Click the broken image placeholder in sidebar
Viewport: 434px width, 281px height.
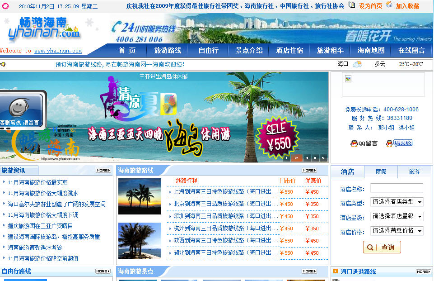tap(348, 79)
